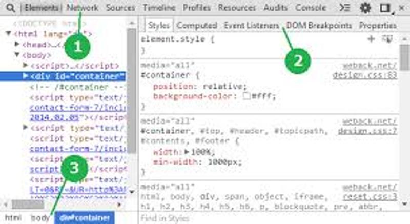Click scroll-down arrow of DOM tree
The width and height of the screenshot is (410, 224).
tap(132, 192)
